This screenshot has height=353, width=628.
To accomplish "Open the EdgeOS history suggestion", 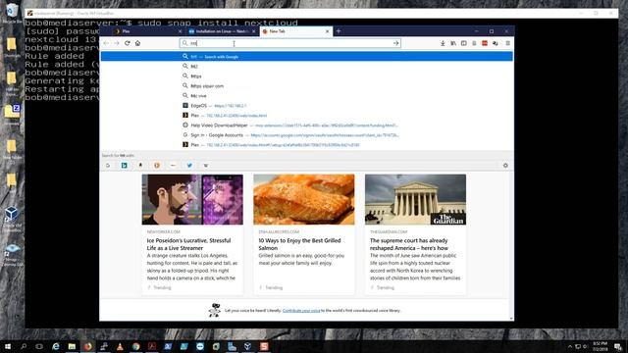I will click(306, 106).
